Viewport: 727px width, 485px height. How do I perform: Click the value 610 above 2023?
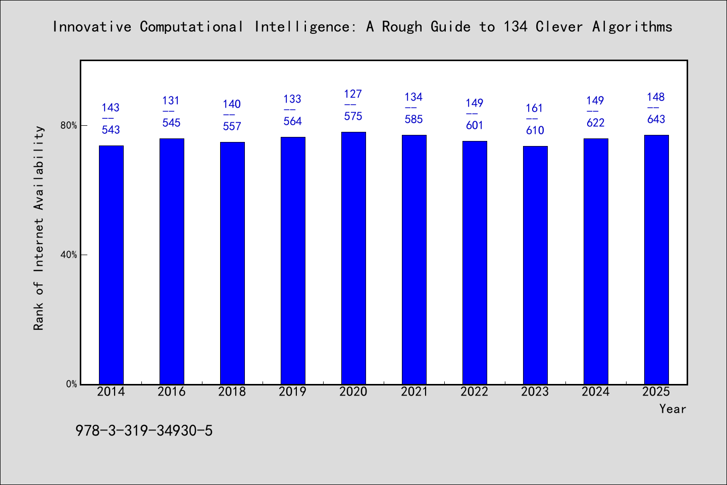pos(535,130)
